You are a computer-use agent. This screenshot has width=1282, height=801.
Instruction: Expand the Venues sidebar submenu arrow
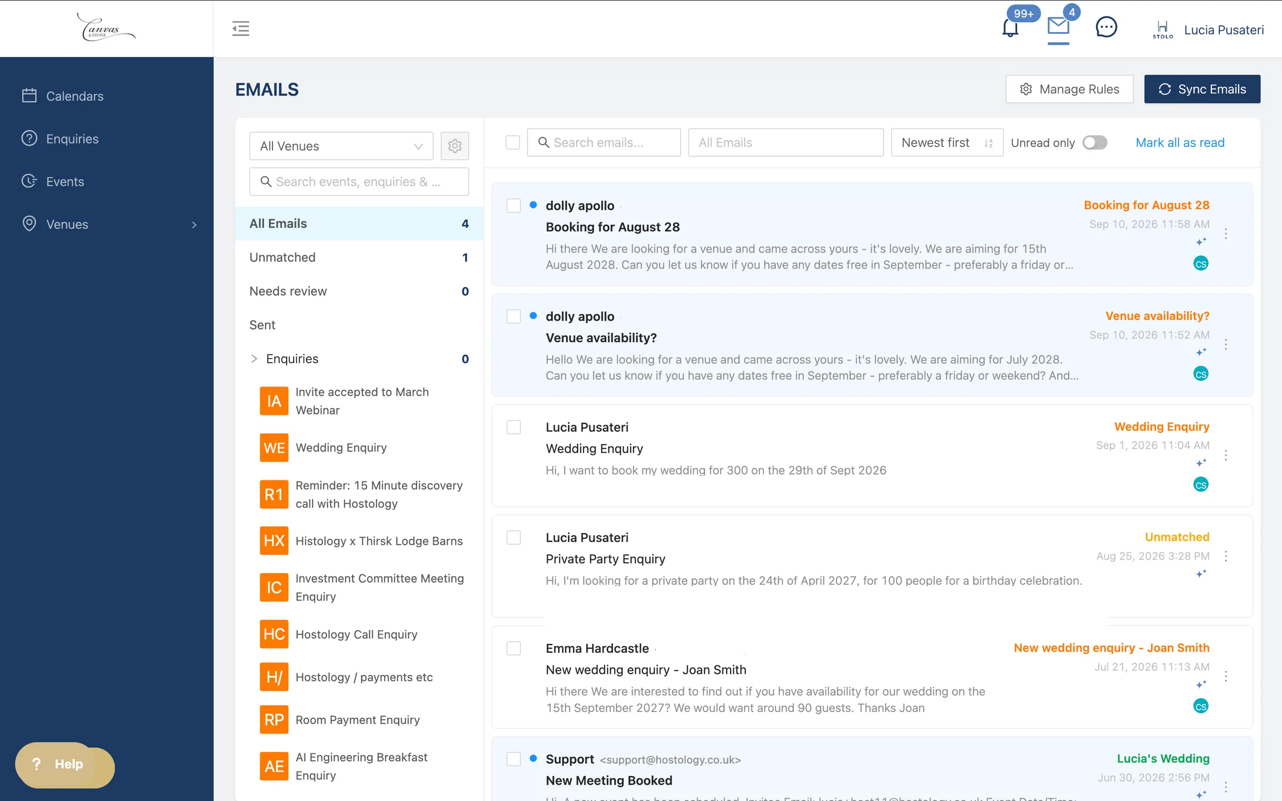[195, 225]
